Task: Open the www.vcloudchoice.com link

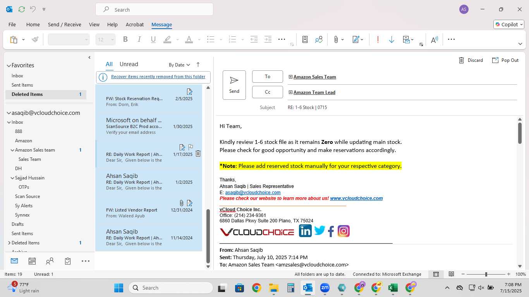Action: click(356, 198)
